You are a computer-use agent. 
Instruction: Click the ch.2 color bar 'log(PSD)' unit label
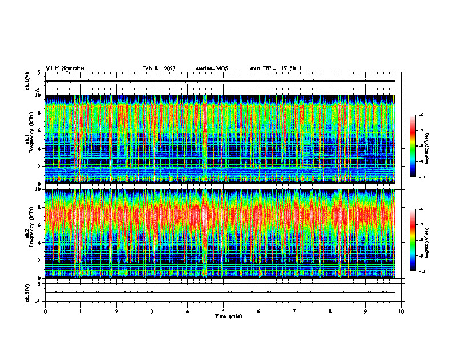(x=427, y=243)
